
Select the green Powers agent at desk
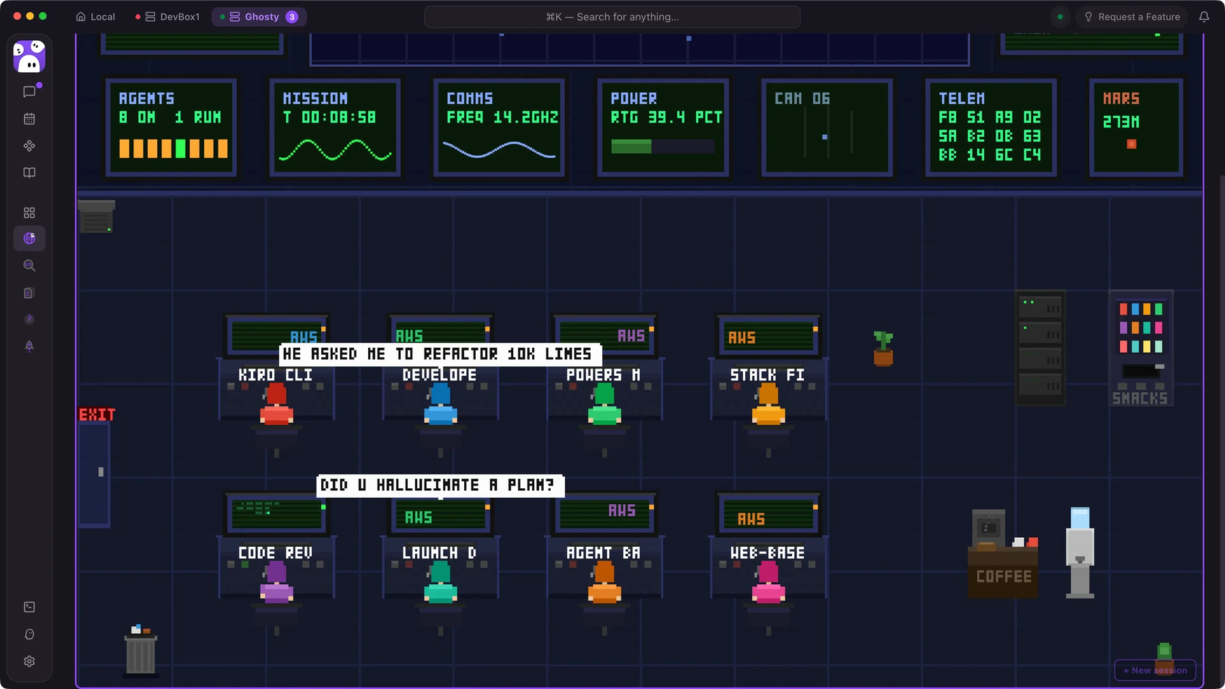click(x=604, y=404)
